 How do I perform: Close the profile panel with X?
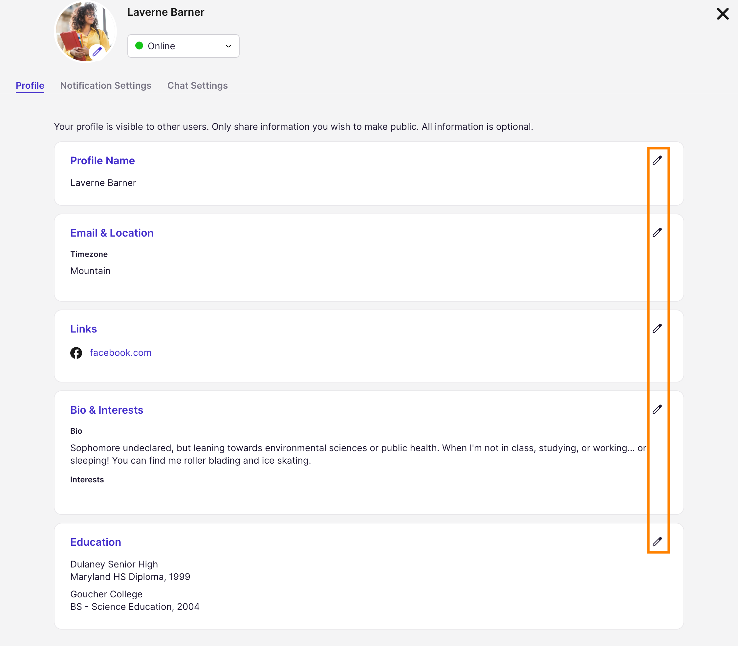722,14
